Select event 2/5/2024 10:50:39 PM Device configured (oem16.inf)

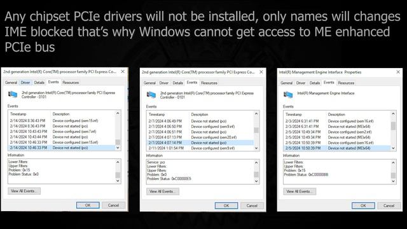(x=337, y=142)
